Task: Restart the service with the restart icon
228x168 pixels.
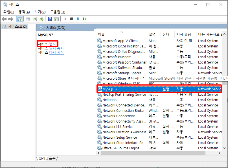Action: (85, 19)
